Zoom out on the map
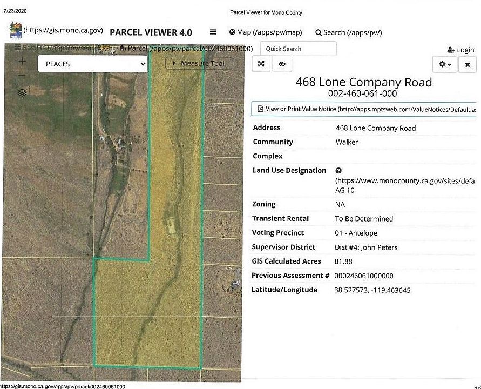Screen dimensions: 481x389 tap(22, 76)
